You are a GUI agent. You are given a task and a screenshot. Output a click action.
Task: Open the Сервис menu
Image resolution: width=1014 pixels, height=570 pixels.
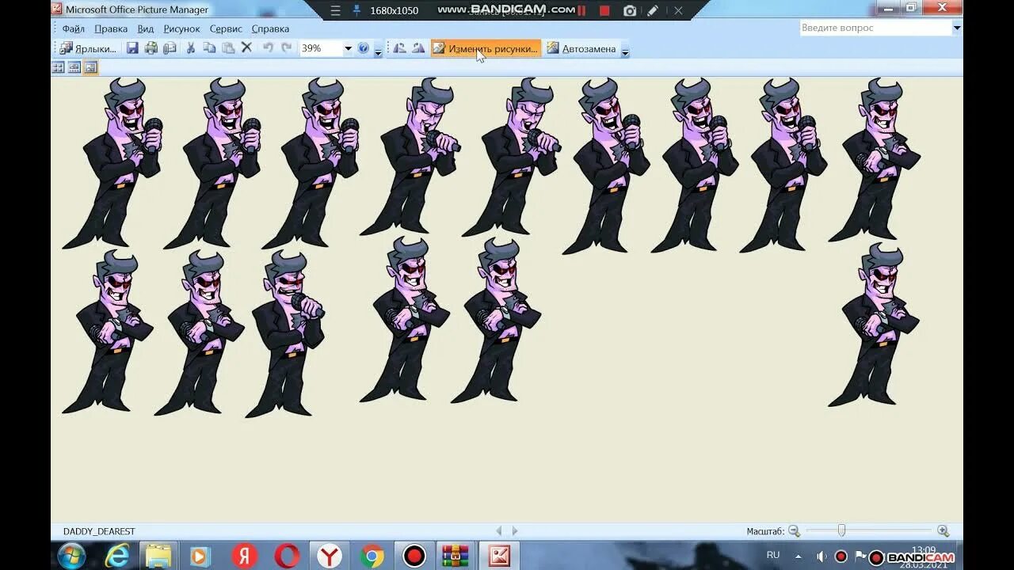point(227,28)
